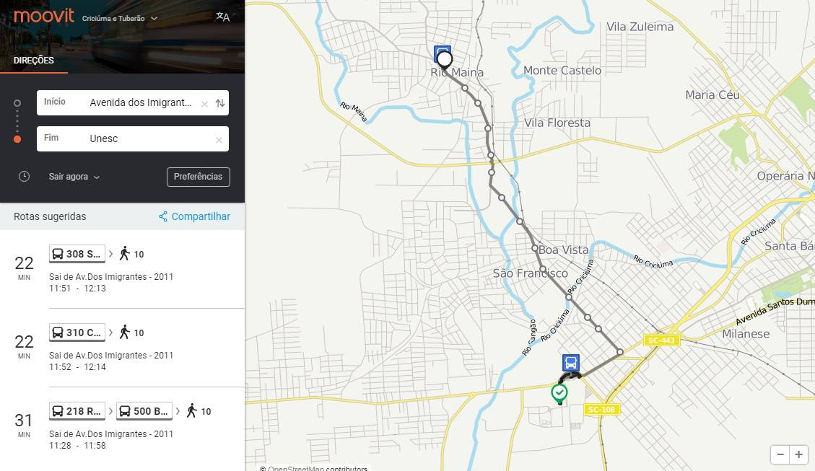This screenshot has width=815, height=471.
Task: Select the 500 bus line badge
Action: click(x=144, y=411)
